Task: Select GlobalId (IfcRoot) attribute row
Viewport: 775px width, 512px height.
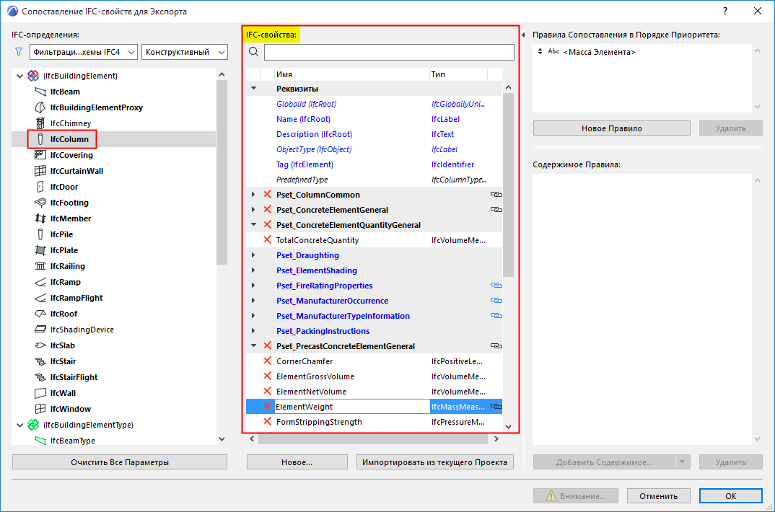Action: [375, 104]
